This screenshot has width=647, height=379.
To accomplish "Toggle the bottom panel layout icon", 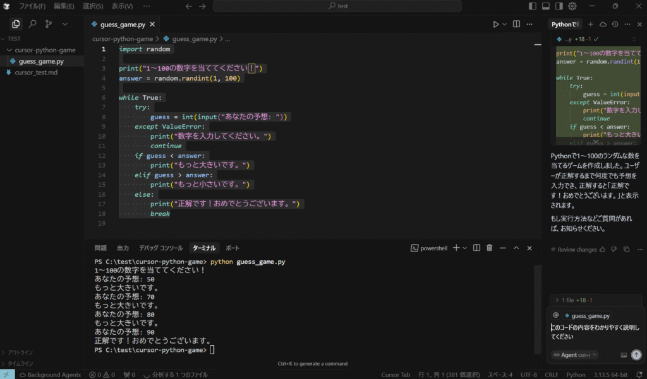I will pos(545,6).
